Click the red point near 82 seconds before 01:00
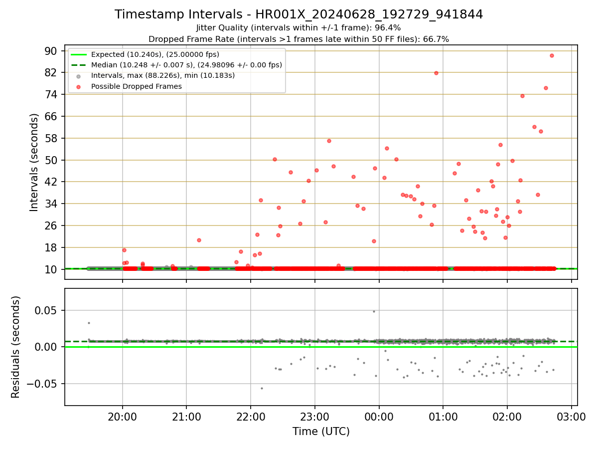Screen dimensions: 598x449 pos(436,73)
